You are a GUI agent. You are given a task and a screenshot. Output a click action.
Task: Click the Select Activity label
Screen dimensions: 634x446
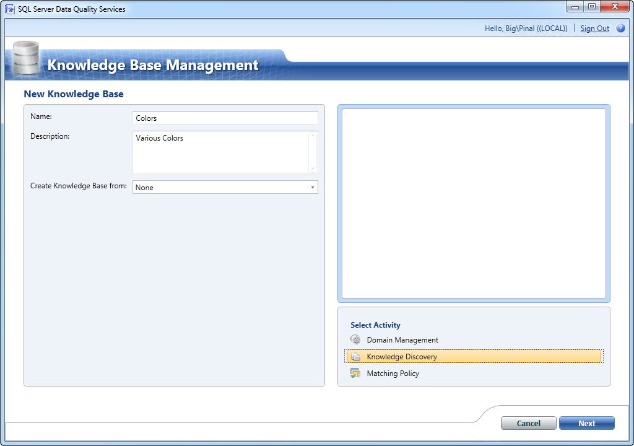[x=375, y=325]
